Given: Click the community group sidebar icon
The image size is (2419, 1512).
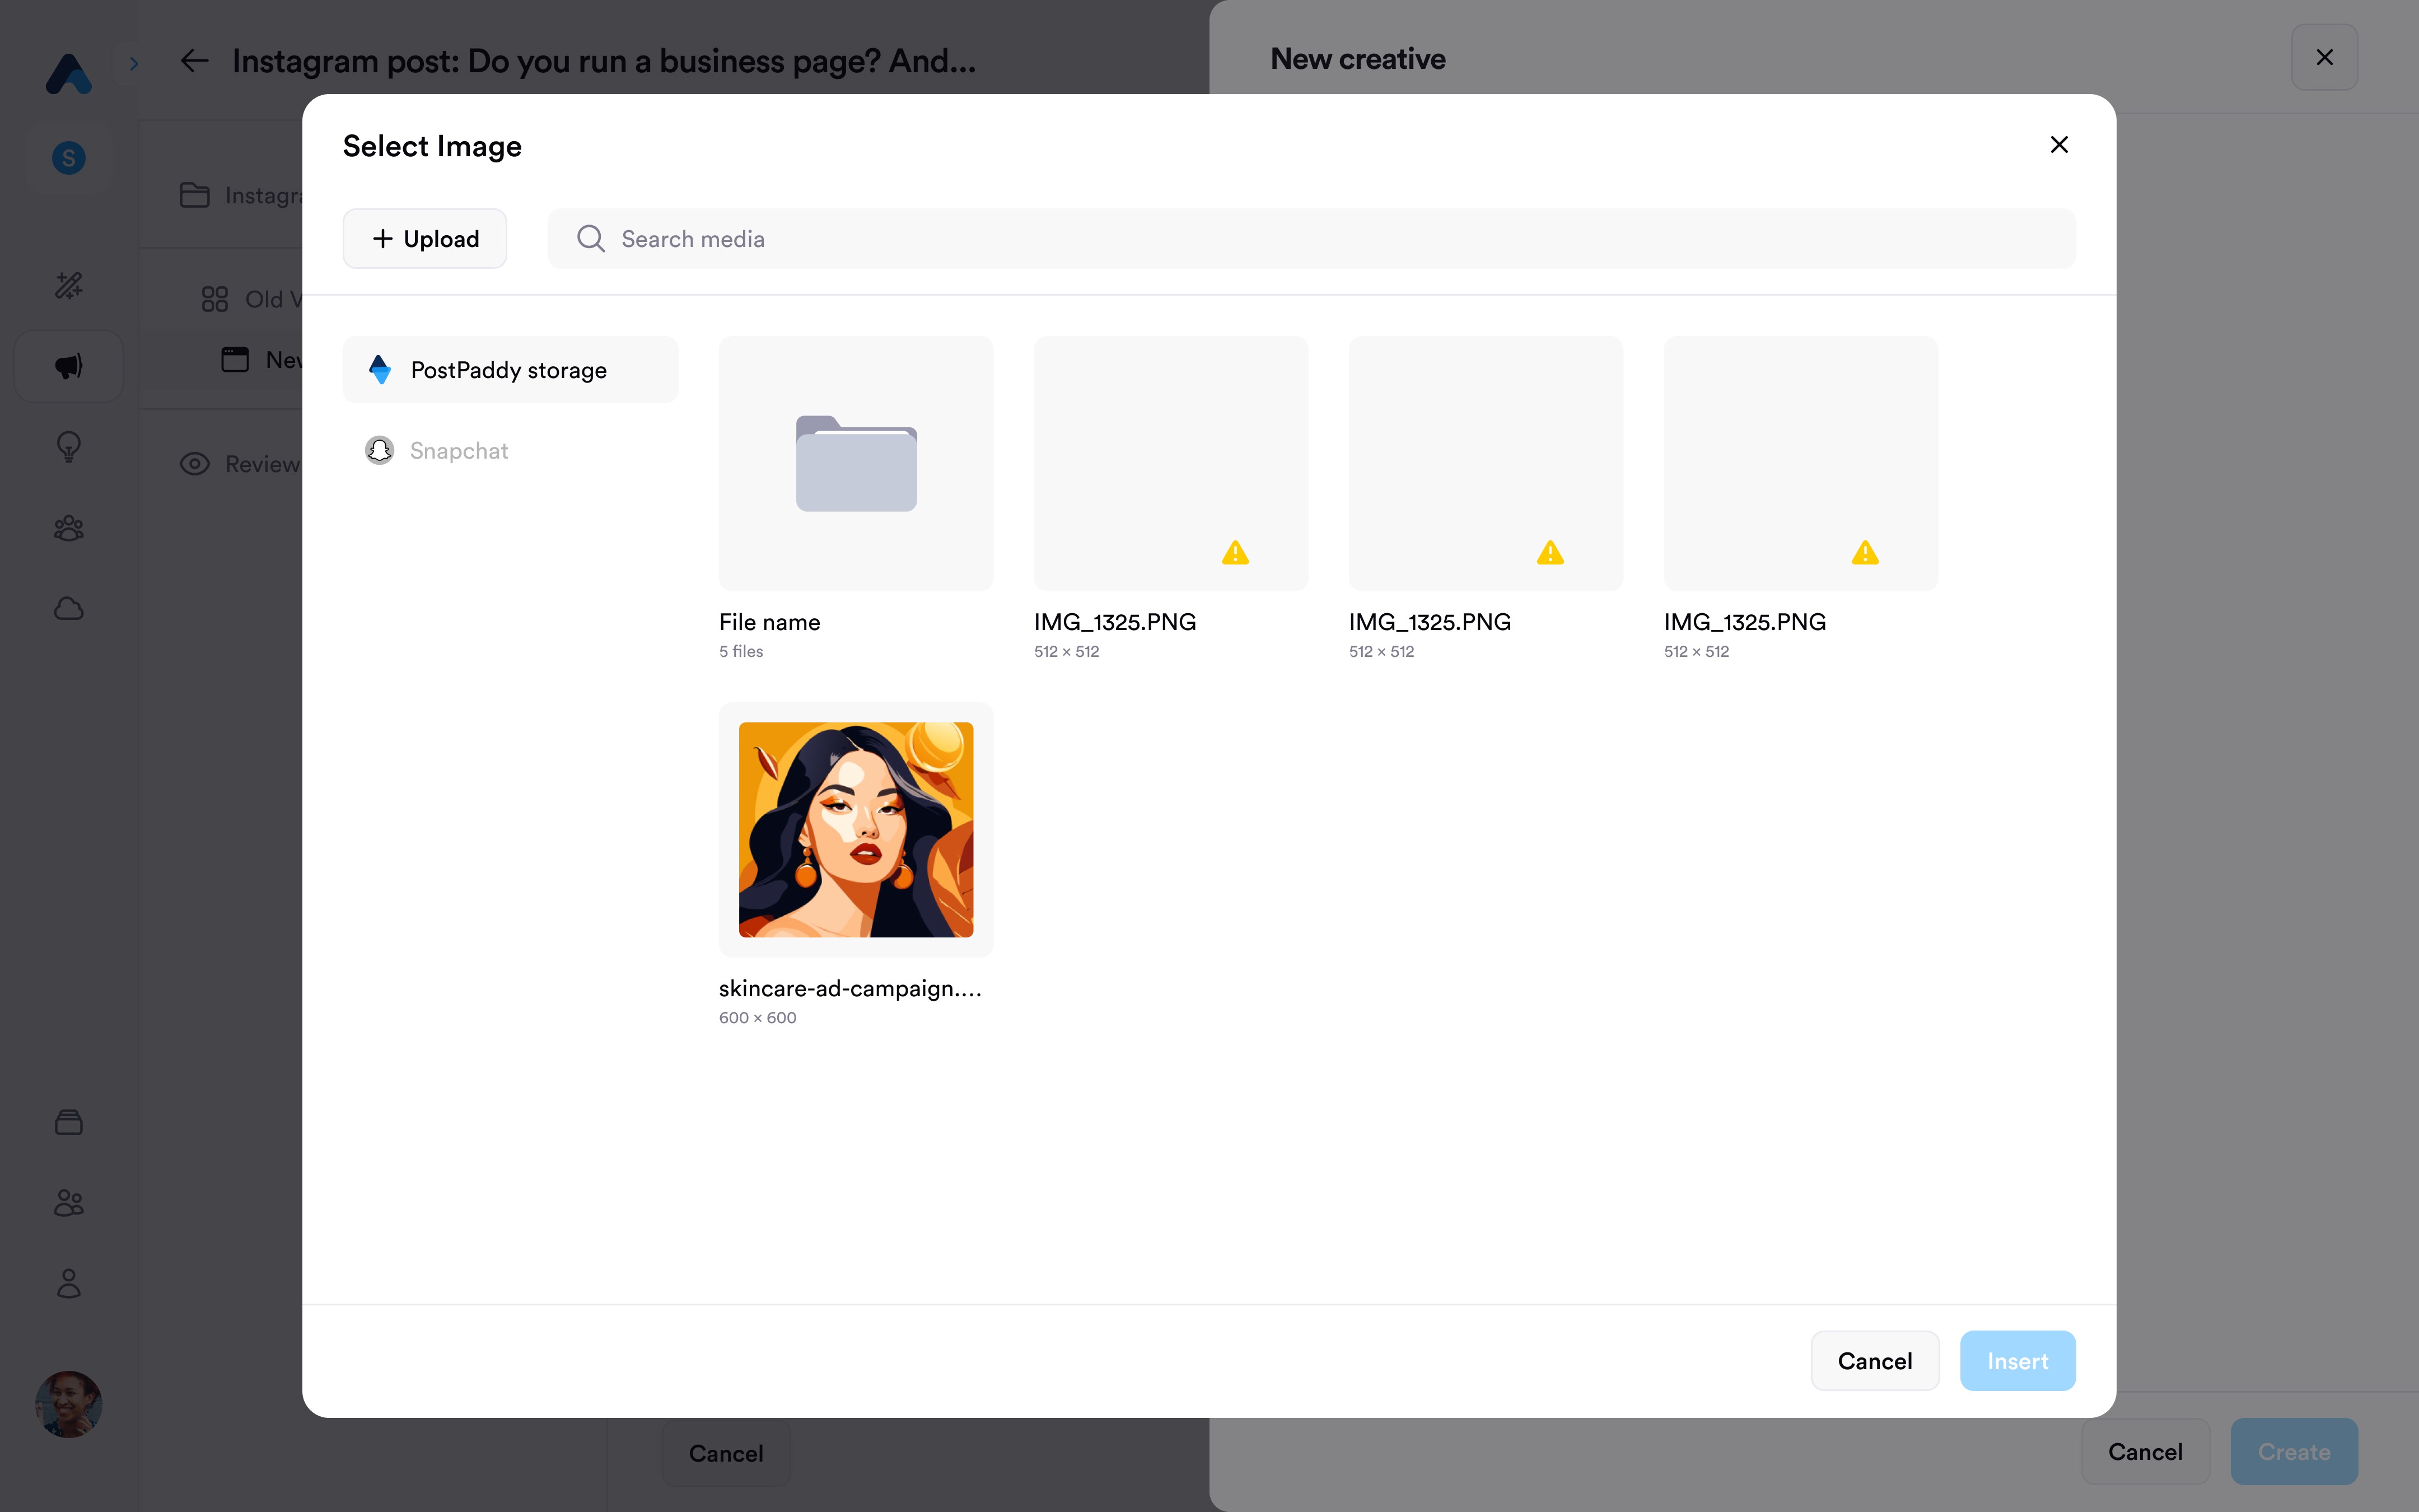Looking at the screenshot, I should (x=68, y=528).
